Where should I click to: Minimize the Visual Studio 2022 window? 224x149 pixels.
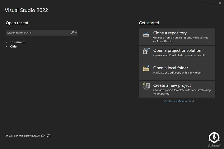(x=202, y=3)
